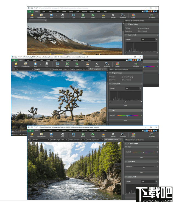Collapse Hue section in middle window

coord(110,110)
